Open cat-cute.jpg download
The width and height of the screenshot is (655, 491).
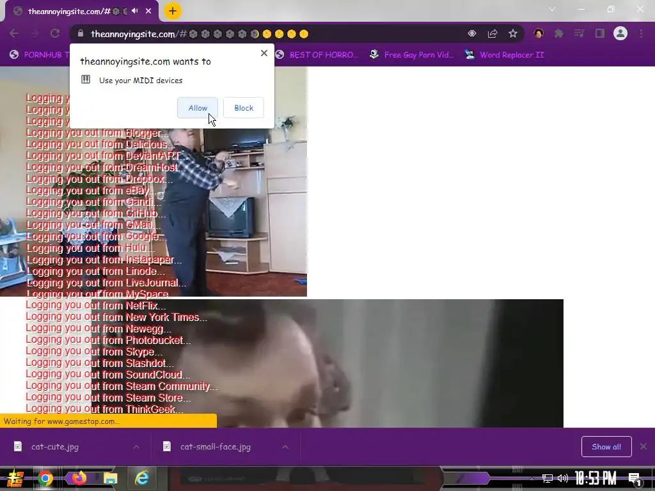pyautogui.click(x=54, y=447)
